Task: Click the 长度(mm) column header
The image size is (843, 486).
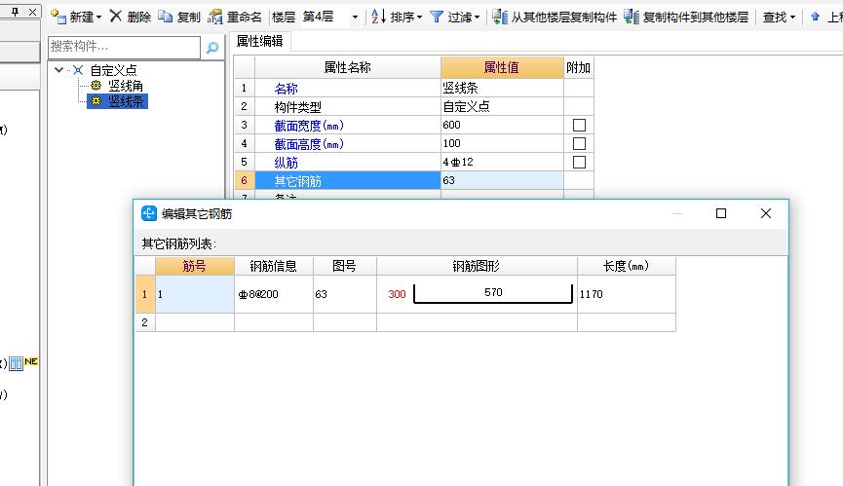Action: (627, 266)
